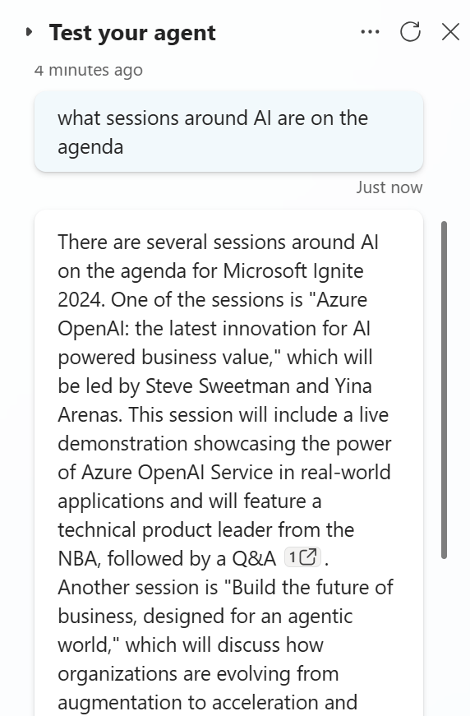
Task: Open the more options ellipsis menu
Action: (x=370, y=32)
